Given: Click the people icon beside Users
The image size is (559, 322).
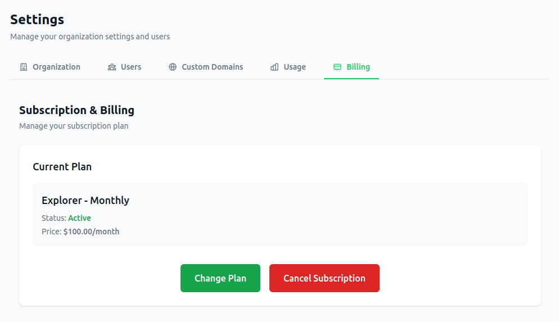Looking at the screenshot, I should point(112,67).
